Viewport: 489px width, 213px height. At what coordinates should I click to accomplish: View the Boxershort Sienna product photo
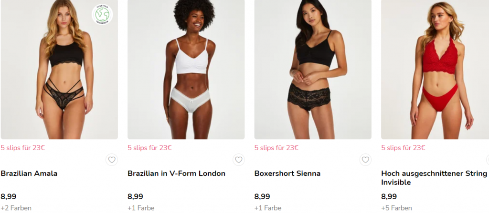click(x=313, y=70)
